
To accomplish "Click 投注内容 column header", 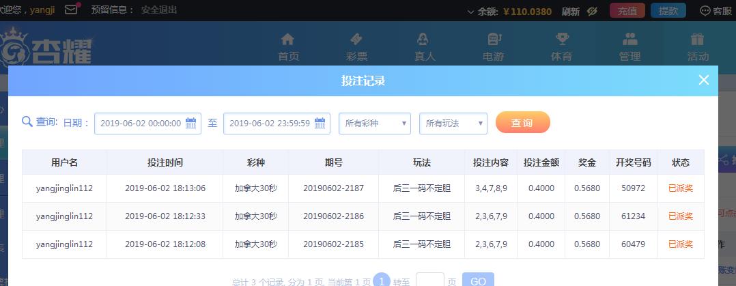I will (491, 162).
